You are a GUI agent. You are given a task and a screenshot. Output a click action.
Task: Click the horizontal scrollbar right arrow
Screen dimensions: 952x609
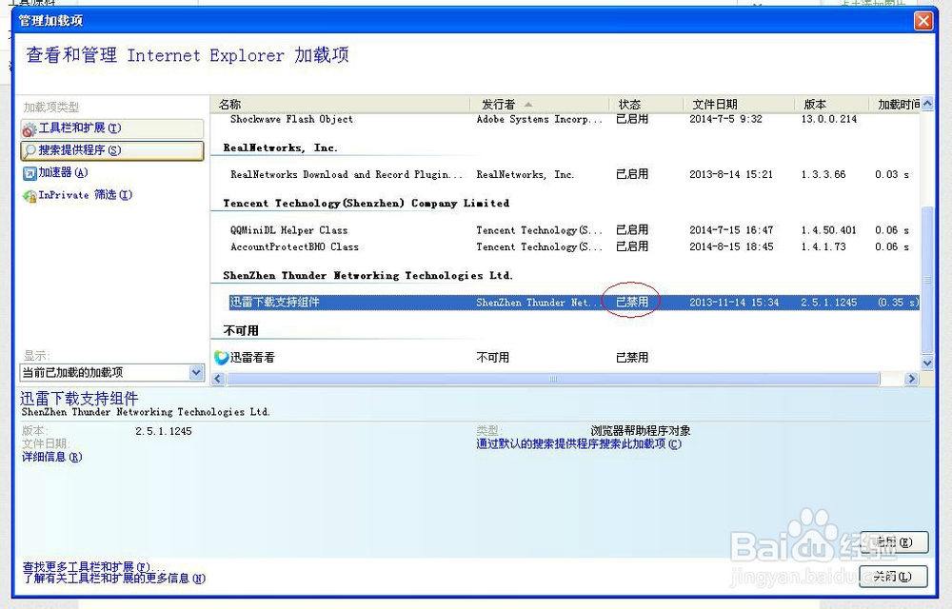click(x=911, y=379)
